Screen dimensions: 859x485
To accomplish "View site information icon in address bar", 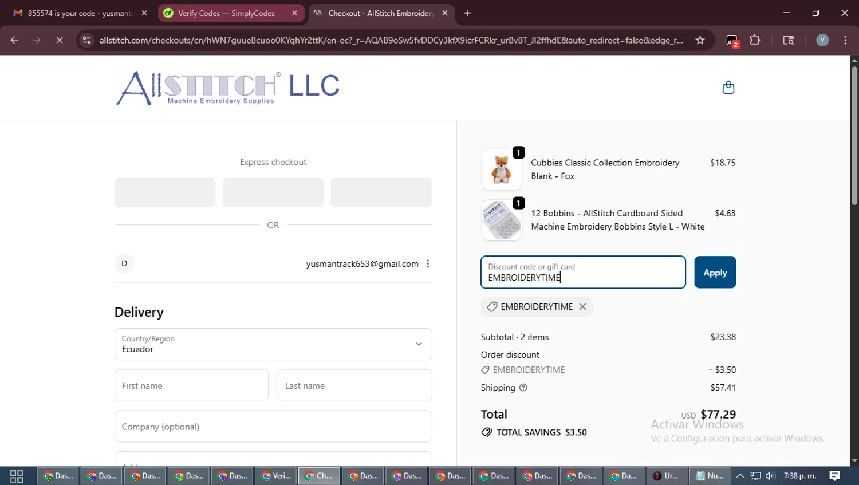I will coord(86,40).
